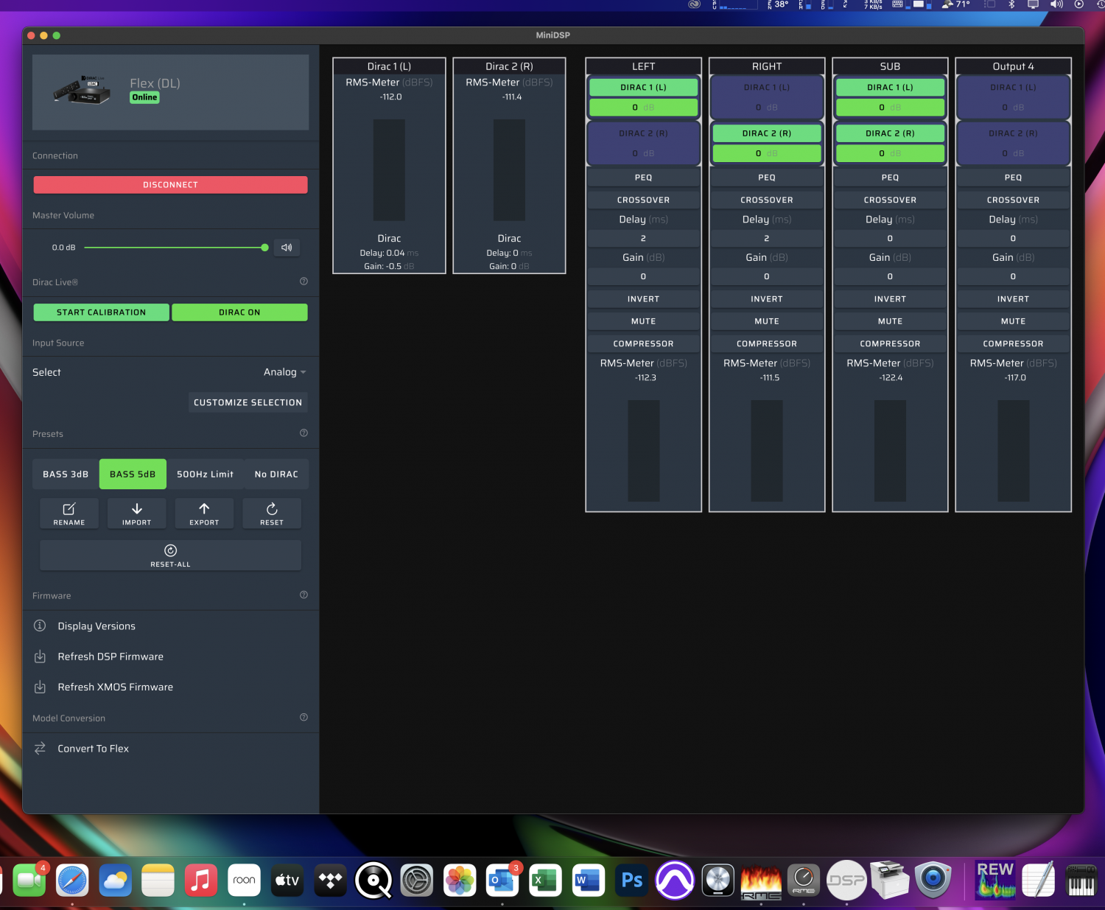The height and width of the screenshot is (910, 1105).
Task: Click START CALIBRATION button
Action: pos(102,312)
